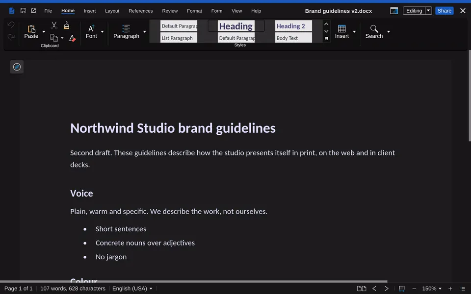Open the 150% zoom level dropdown

click(432, 289)
